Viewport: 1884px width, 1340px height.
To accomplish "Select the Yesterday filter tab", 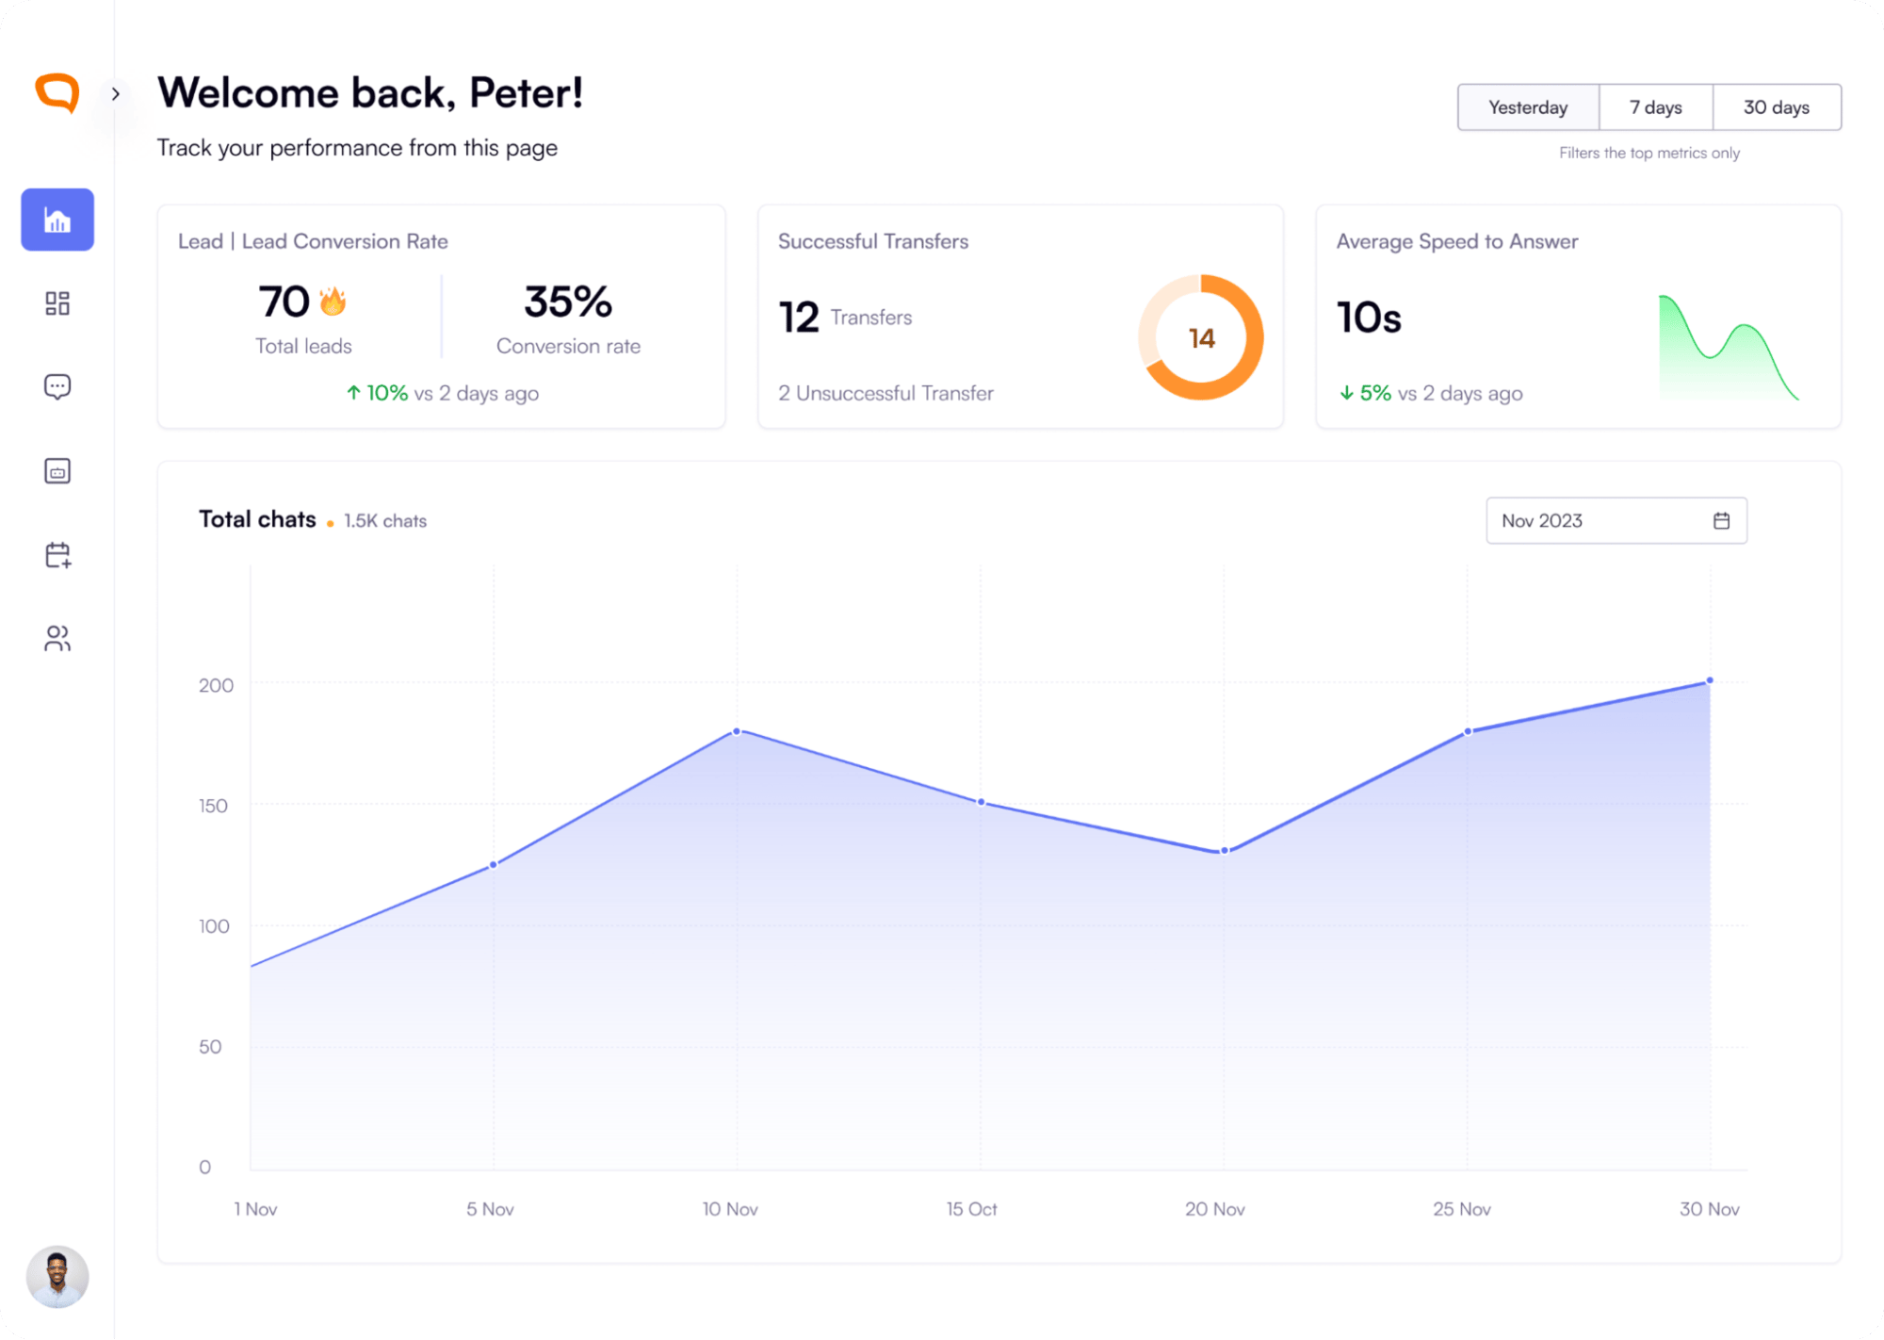I will pyautogui.click(x=1528, y=107).
